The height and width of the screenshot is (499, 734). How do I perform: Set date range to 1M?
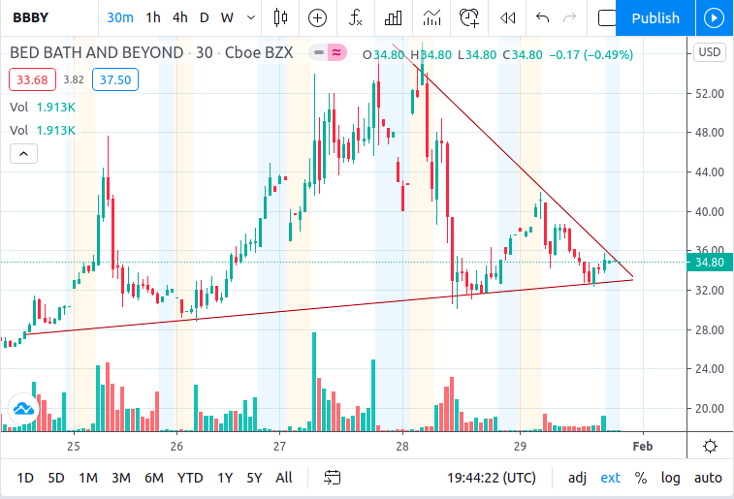click(88, 478)
